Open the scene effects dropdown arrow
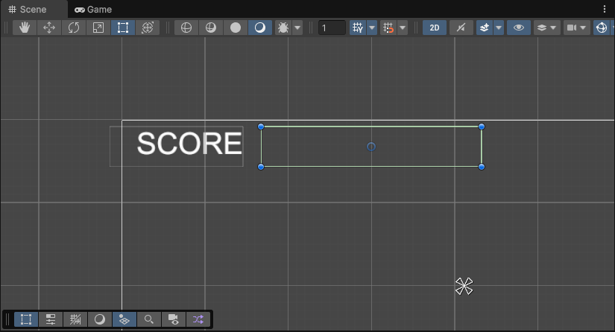This screenshot has height=332, width=615. 499,28
